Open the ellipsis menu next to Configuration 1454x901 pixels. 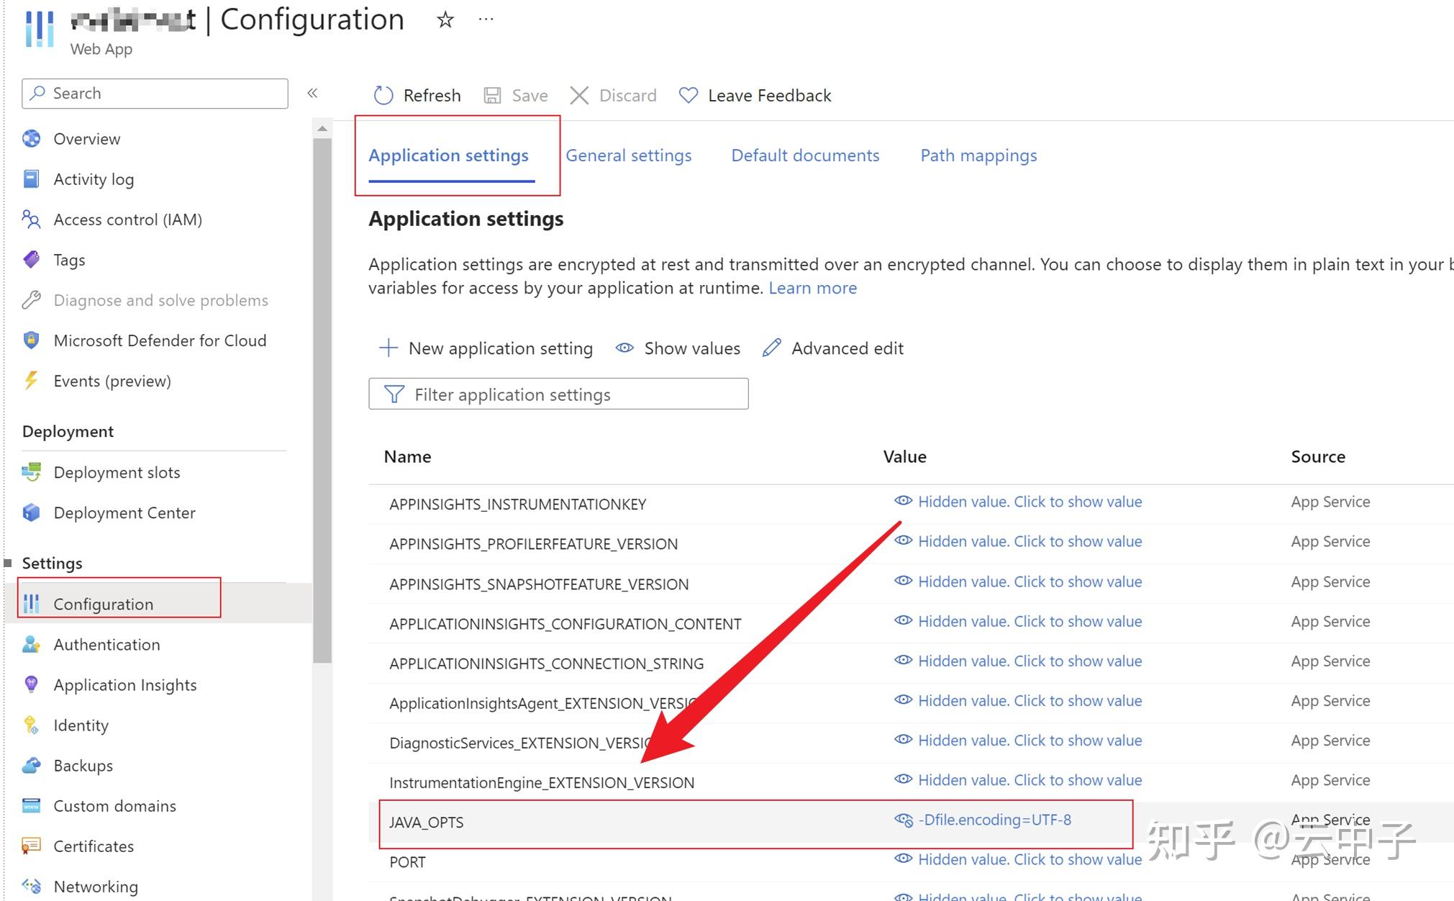click(x=486, y=19)
